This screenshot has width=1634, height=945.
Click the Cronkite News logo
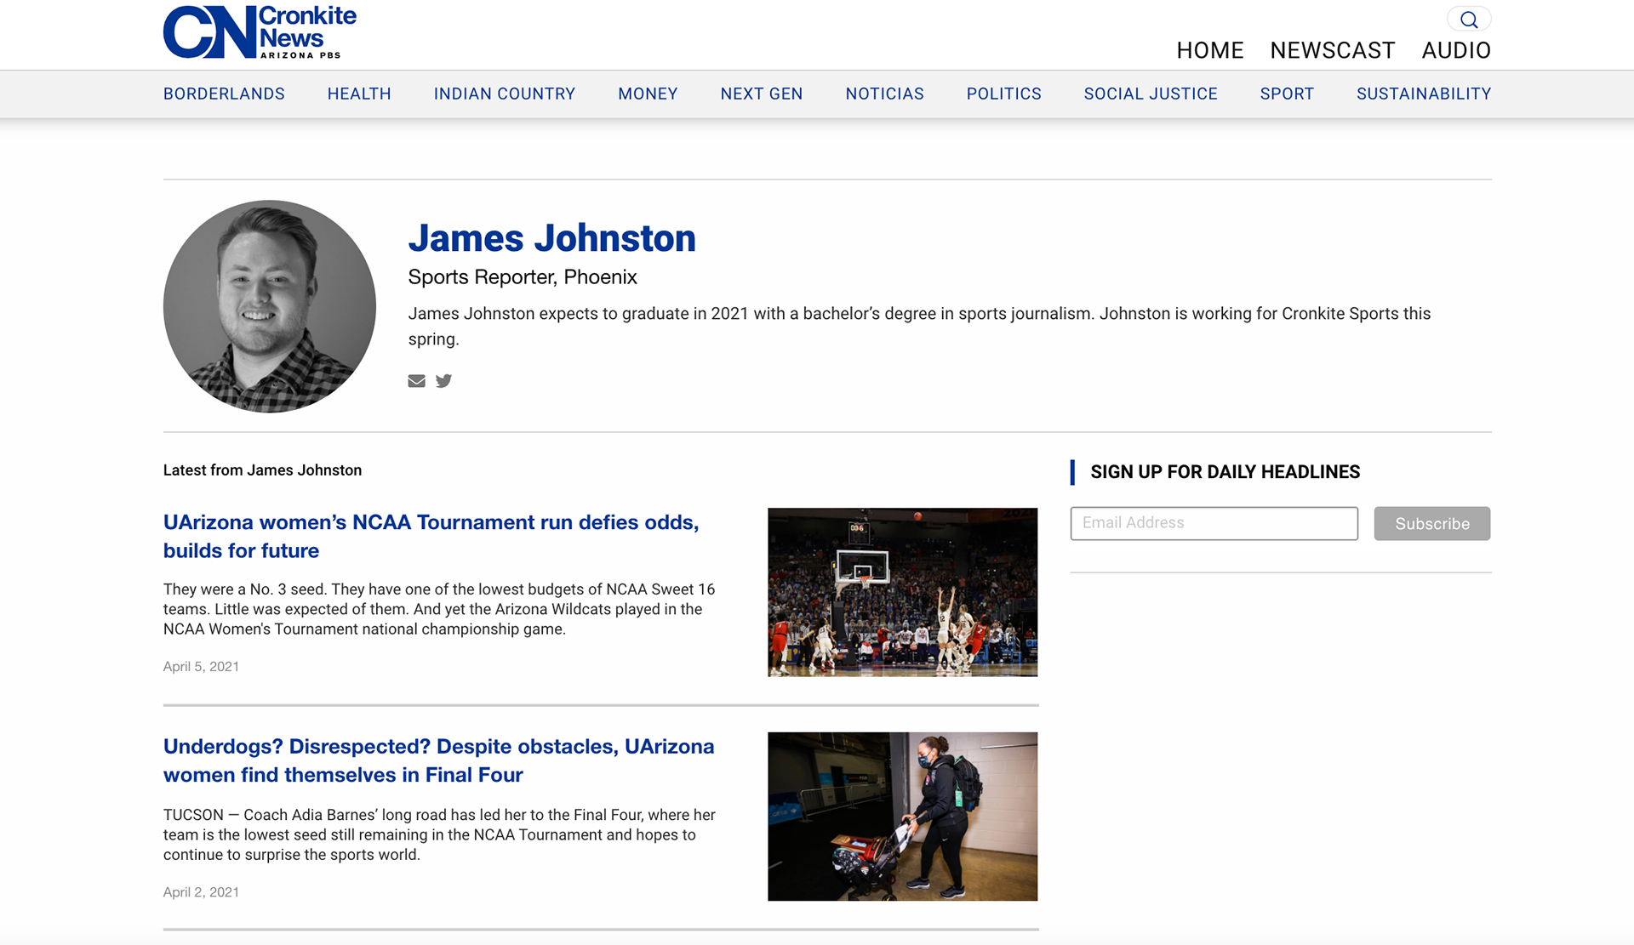pos(260,32)
